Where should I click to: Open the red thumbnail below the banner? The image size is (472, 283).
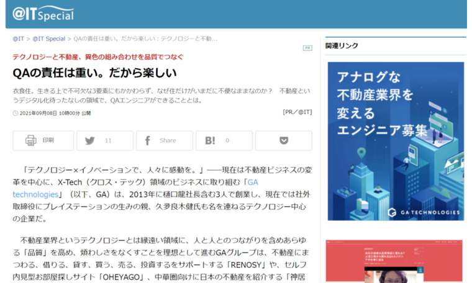395,261
